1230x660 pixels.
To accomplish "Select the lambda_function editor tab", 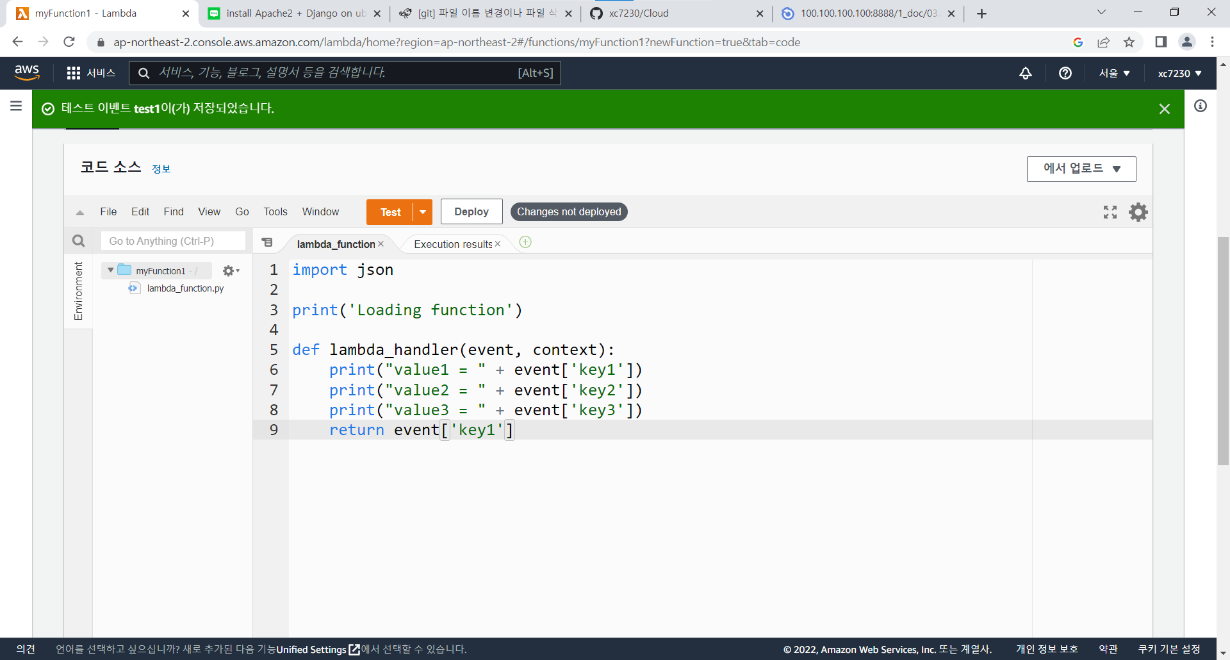I will 336,244.
